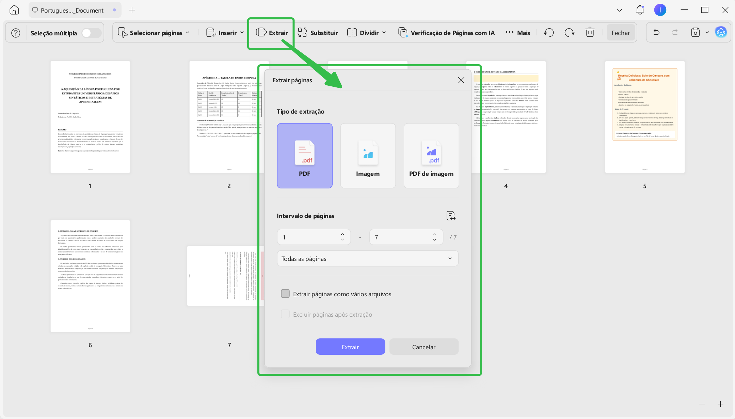
Task: Click the blue Extrair button in dialog
Action: (350, 347)
